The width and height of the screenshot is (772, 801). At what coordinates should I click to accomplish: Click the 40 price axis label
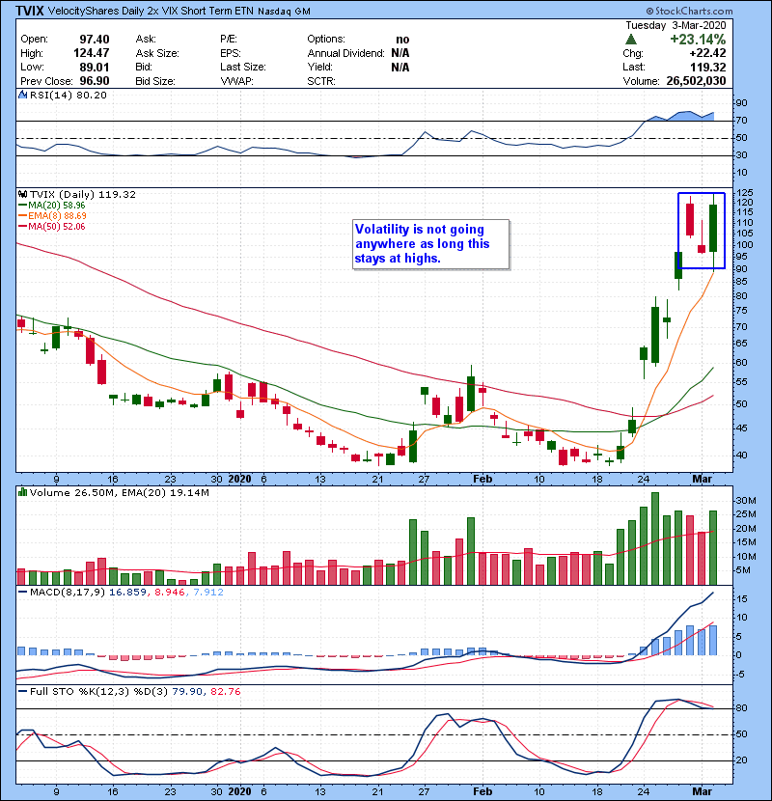pyautogui.click(x=742, y=455)
